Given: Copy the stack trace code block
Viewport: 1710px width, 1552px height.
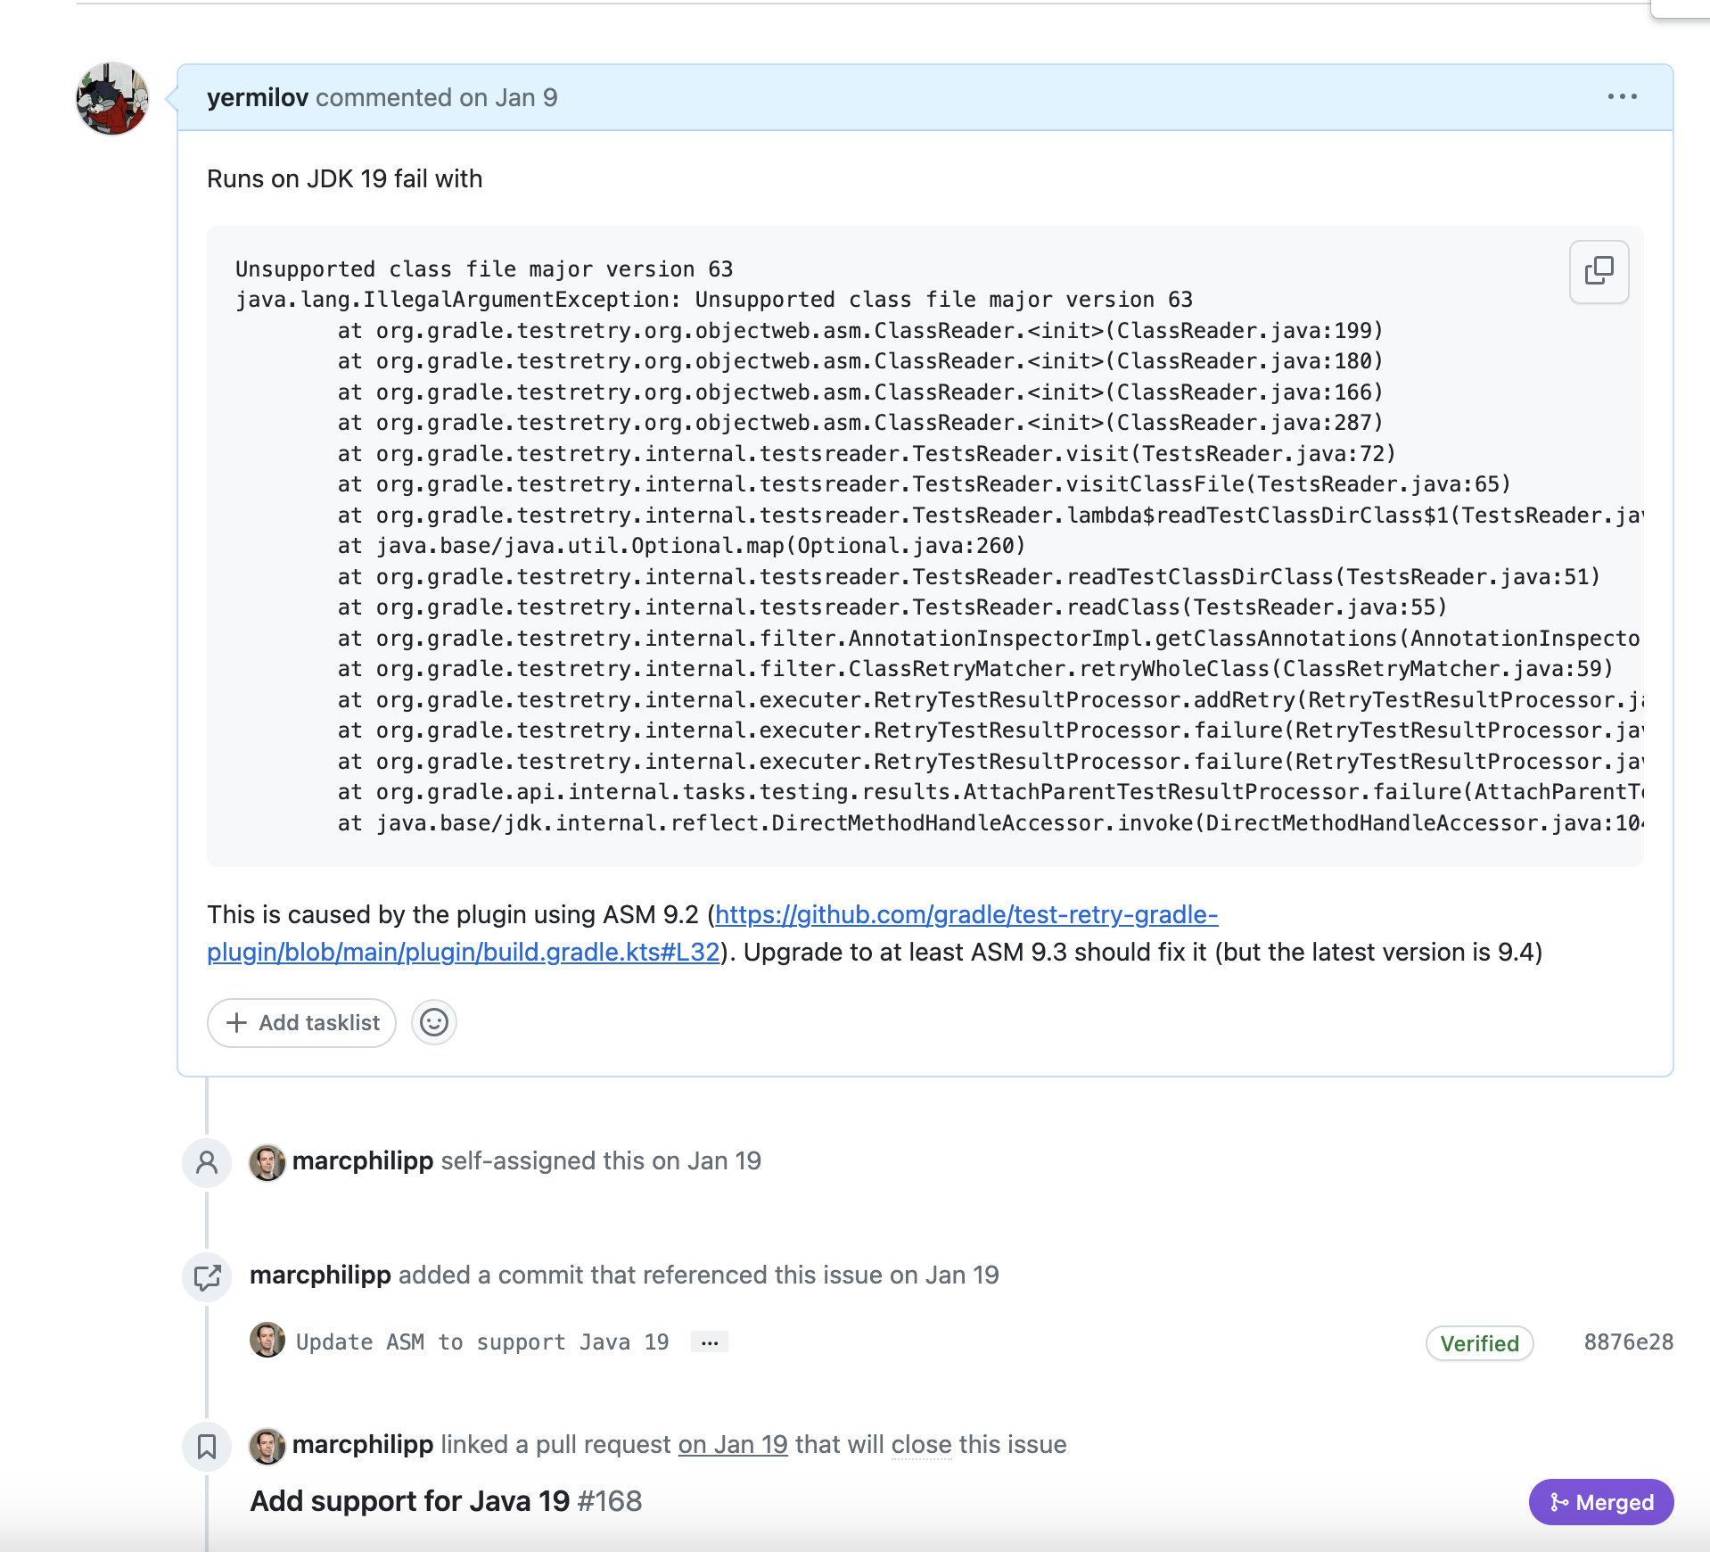Looking at the screenshot, I should [1599, 271].
